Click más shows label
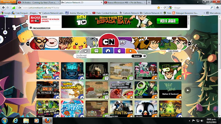The image size is (221, 124). 173,51
